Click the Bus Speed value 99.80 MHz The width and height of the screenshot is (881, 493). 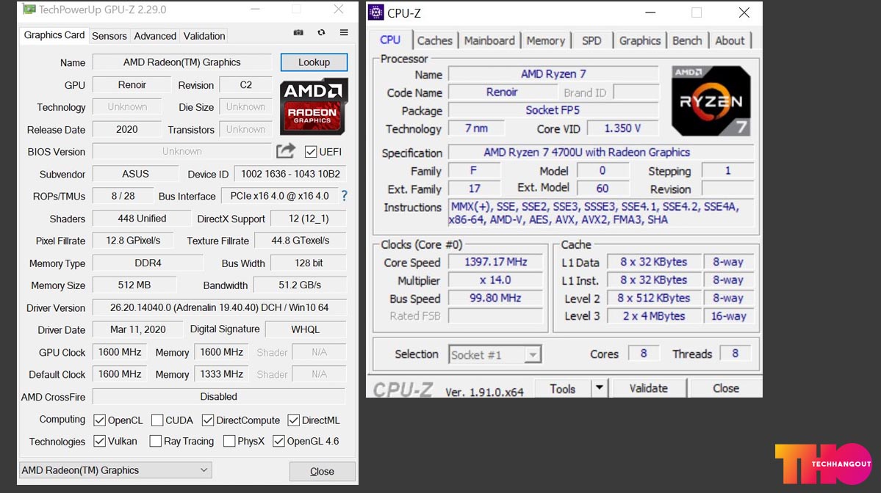click(x=495, y=298)
